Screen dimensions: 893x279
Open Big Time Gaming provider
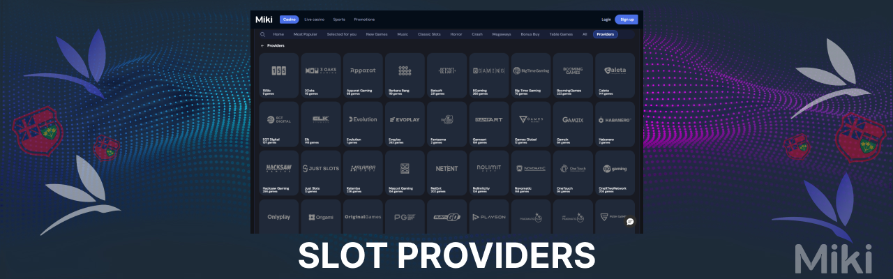531,75
